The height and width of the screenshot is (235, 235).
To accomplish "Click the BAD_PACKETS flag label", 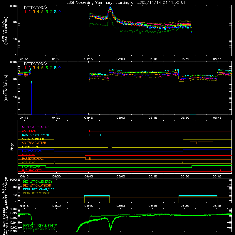I will pyautogui.click(x=32, y=171).
